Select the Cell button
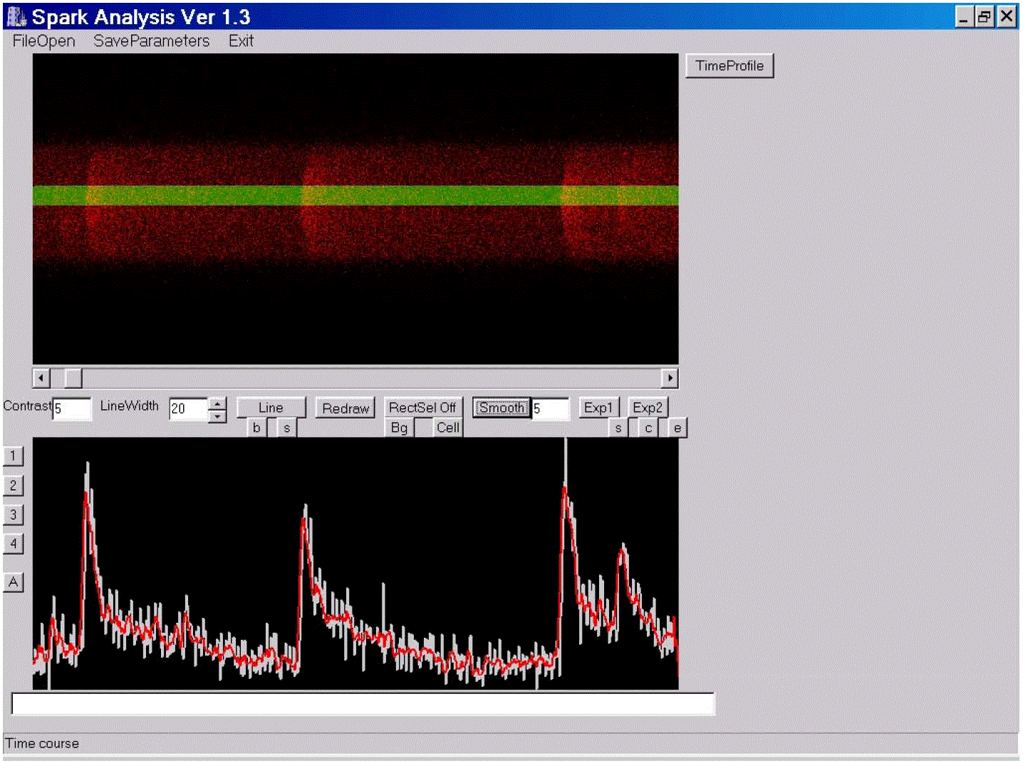The width and height of the screenshot is (1023, 763). [448, 428]
